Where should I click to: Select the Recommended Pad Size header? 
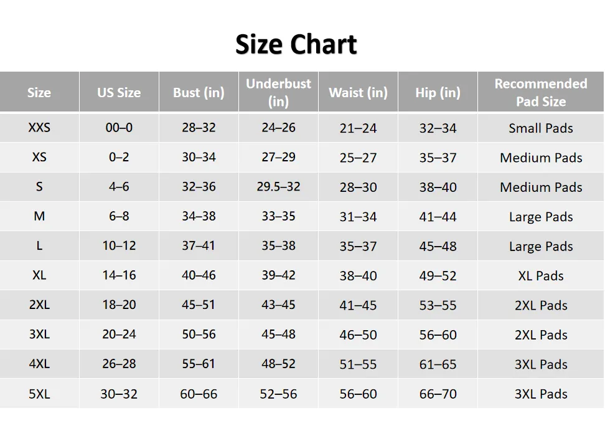pos(541,92)
